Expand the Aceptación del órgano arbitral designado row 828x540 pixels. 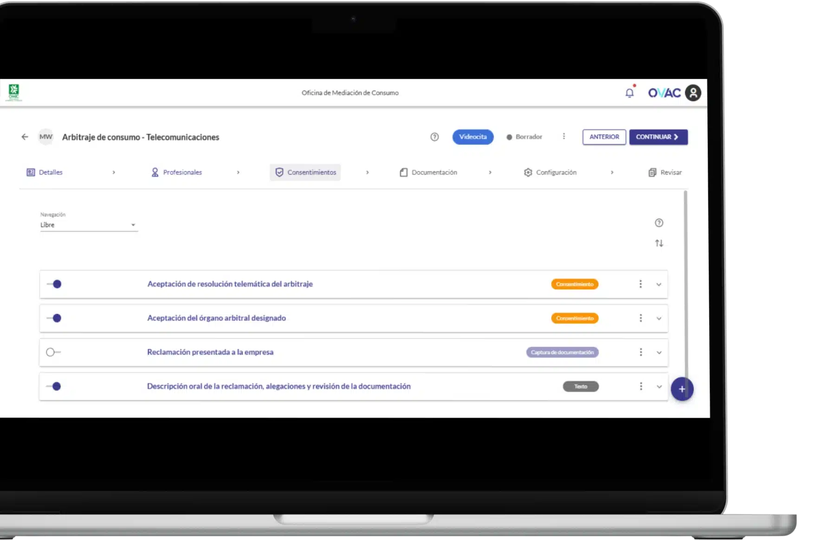[x=659, y=319]
